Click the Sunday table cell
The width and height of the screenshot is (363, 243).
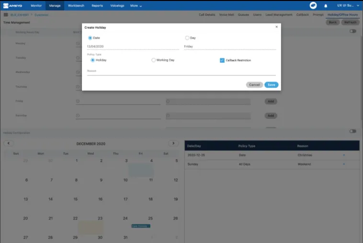193,164
